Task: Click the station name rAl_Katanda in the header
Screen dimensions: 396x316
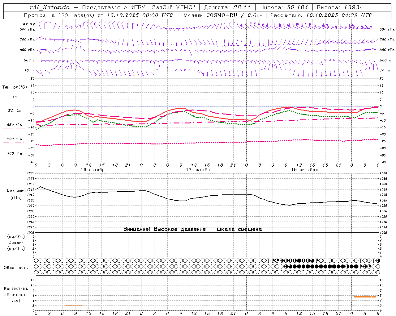Action: click(x=50, y=7)
